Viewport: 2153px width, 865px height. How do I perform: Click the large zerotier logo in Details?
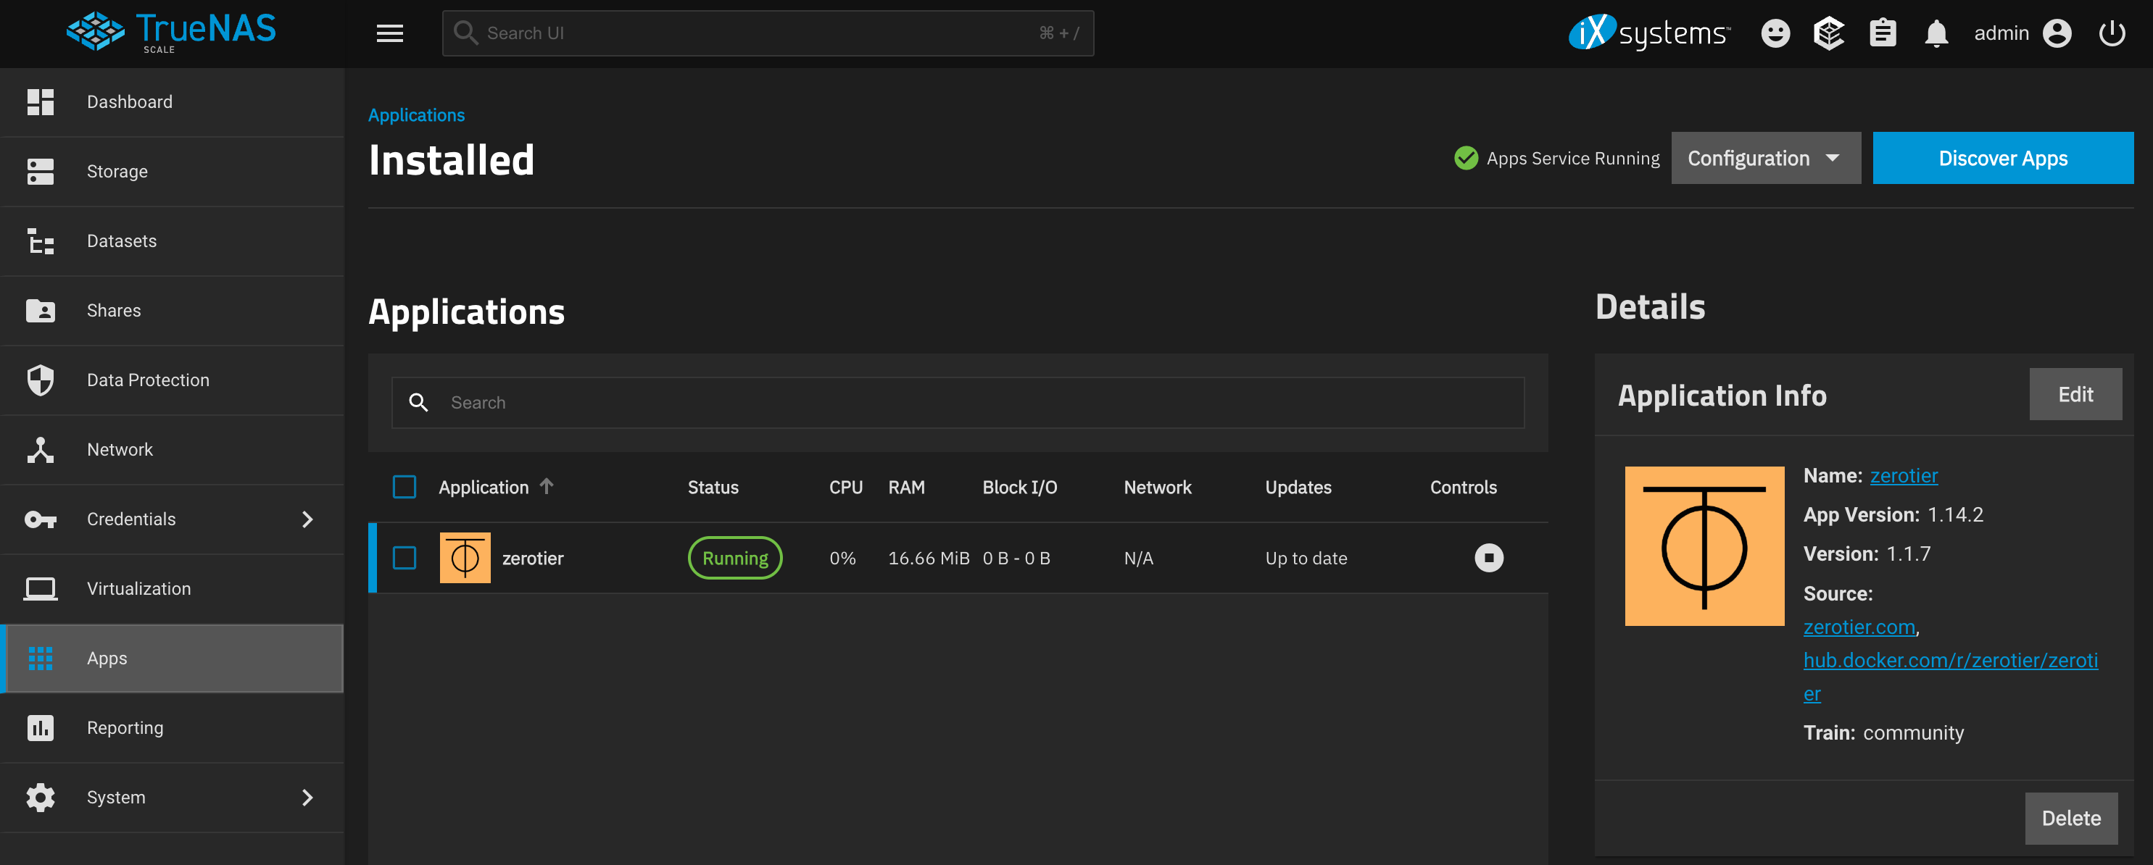[1704, 546]
